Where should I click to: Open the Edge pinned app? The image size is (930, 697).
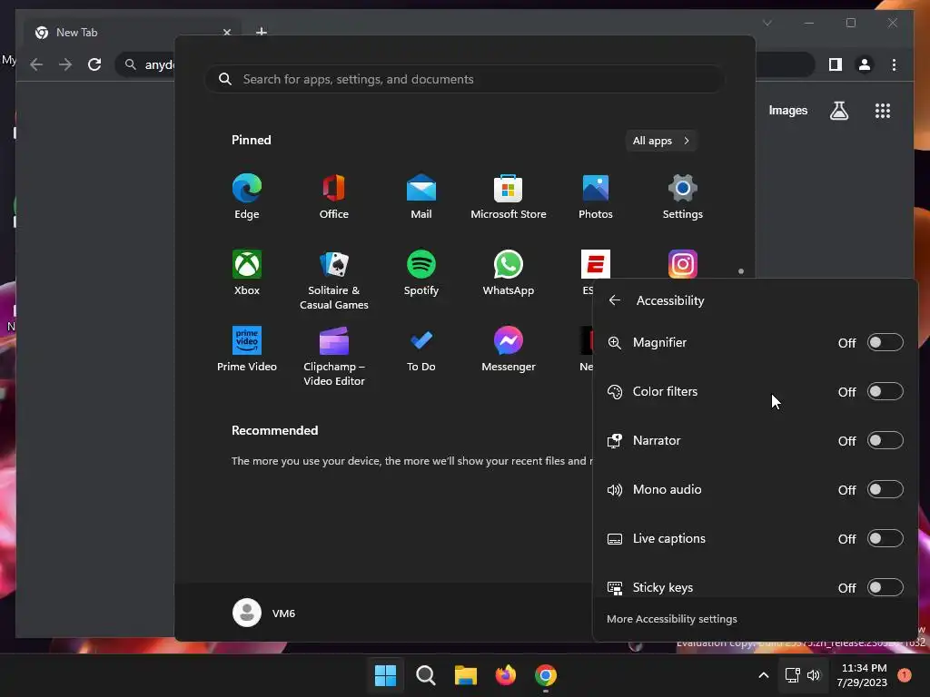247,197
